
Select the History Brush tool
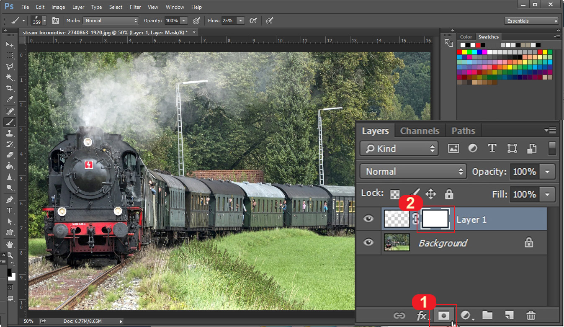tap(10, 144)
